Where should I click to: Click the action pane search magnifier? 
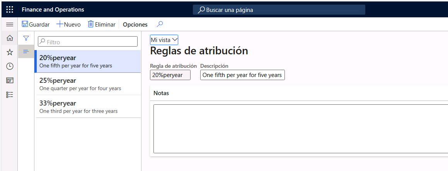160,24
